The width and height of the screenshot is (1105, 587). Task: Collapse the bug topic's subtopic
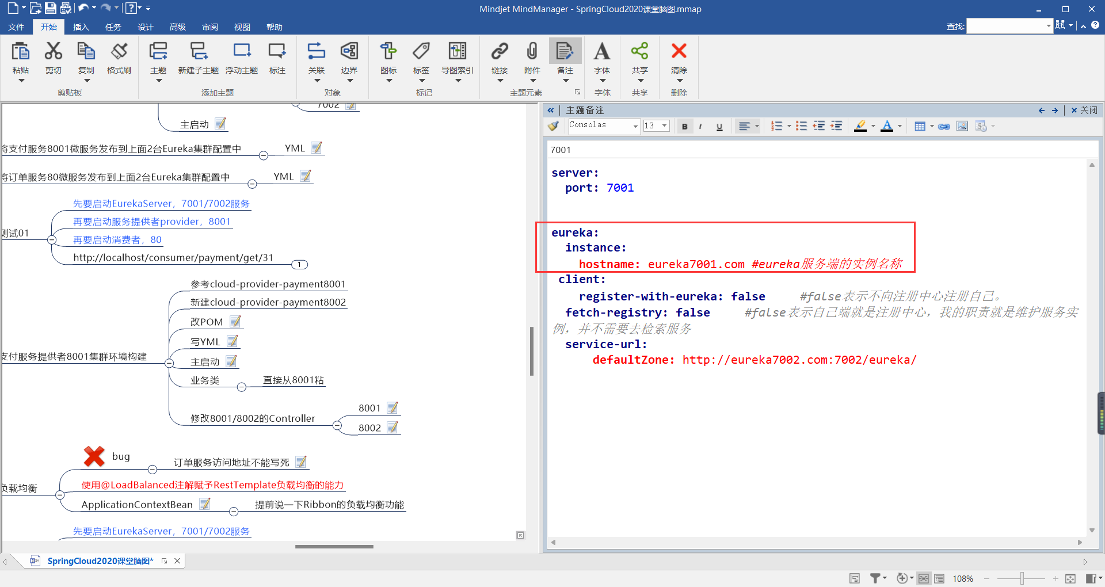tap(153, 469)
